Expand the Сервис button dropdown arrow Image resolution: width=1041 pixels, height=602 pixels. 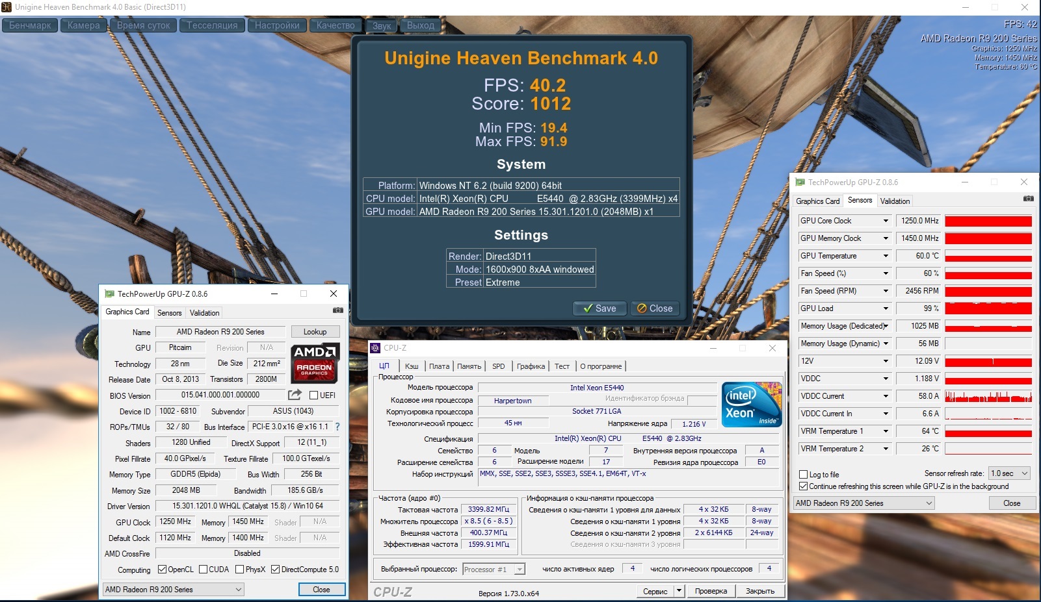tap(679, 591)
